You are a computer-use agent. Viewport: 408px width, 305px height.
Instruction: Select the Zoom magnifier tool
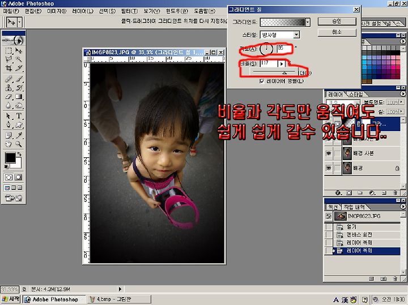pos(19,144)
